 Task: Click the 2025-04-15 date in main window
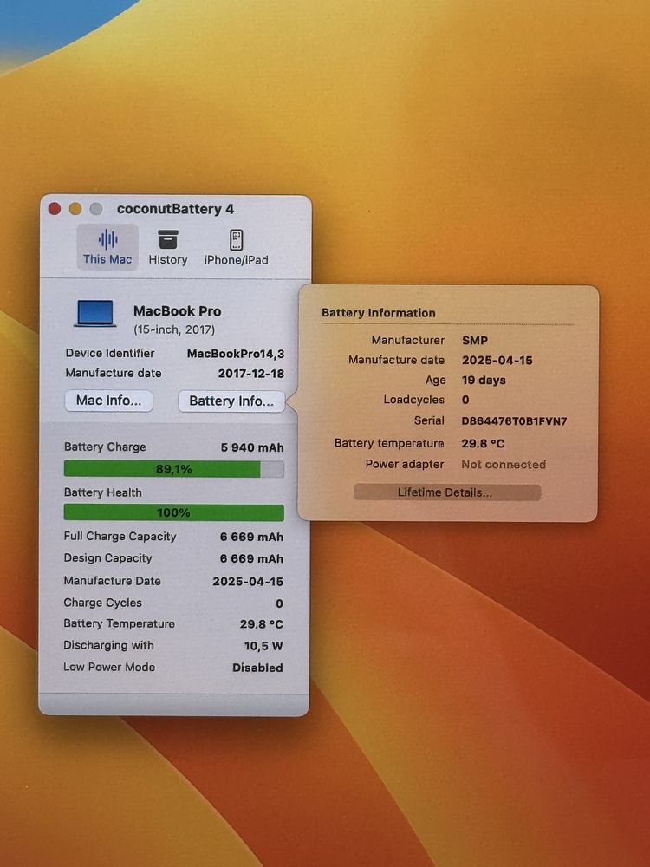(248, 581)
